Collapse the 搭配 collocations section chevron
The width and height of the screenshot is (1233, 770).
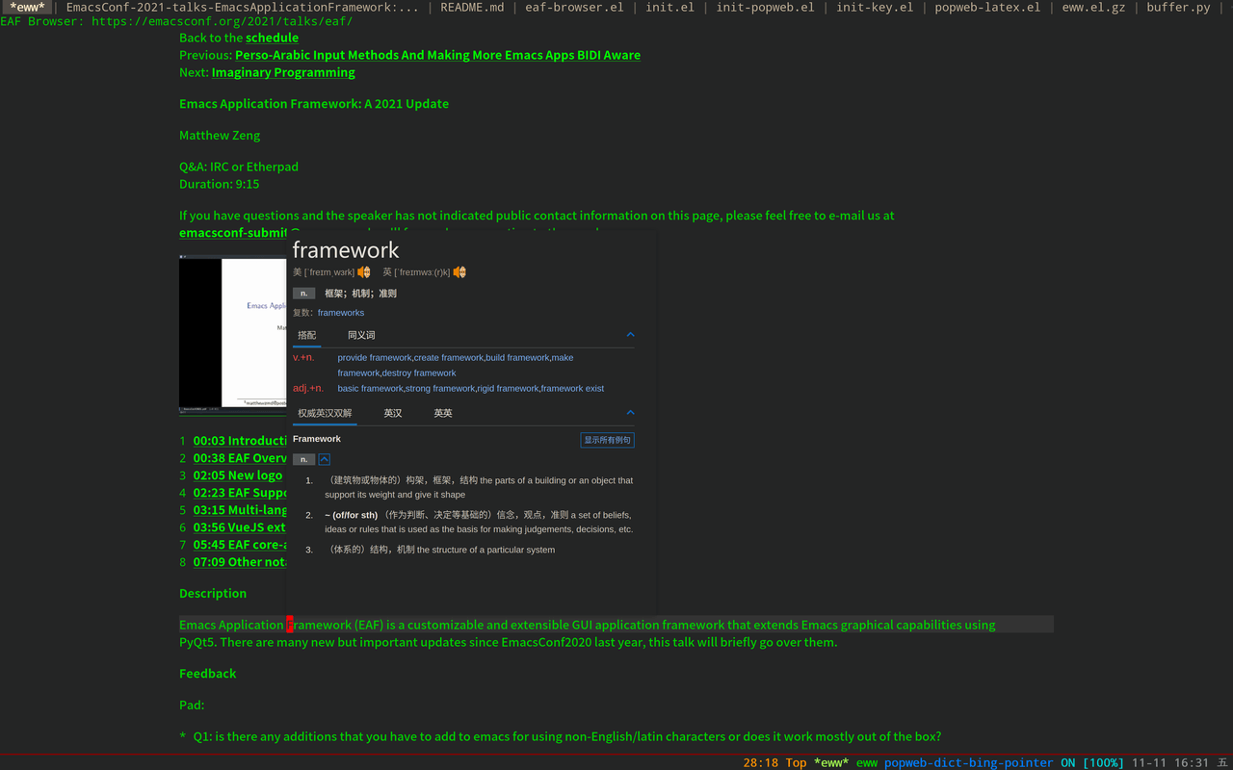(x=630, y=335)
